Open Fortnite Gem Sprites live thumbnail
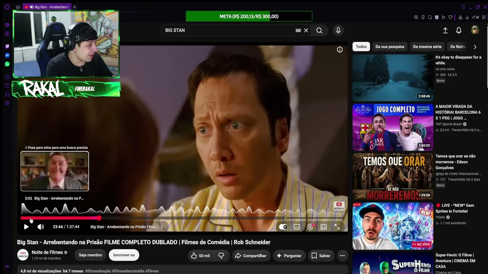The width and height of the screenshot is (488, 274). pos(393,226)
